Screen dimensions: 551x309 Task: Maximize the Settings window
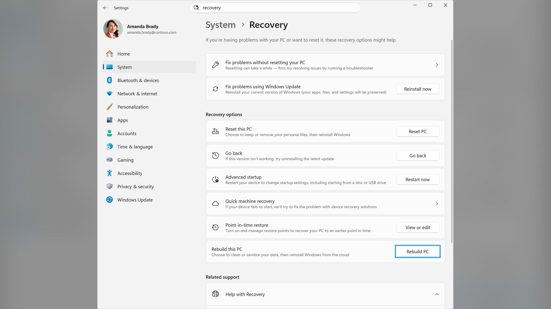pos(430,5)
